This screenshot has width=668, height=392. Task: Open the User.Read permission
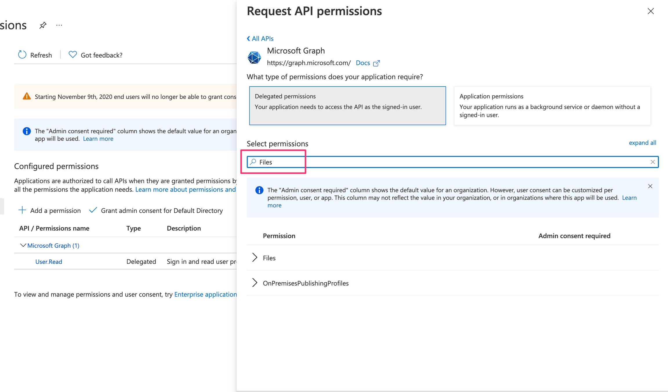point(49,262)
